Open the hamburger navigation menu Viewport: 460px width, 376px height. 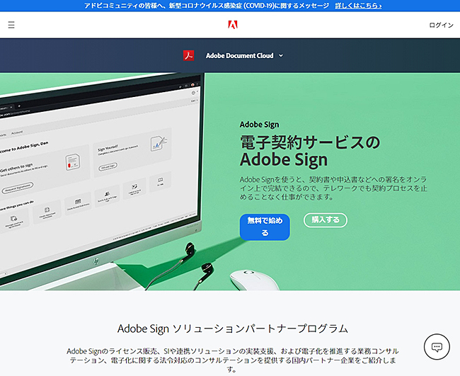pos(11,25)
